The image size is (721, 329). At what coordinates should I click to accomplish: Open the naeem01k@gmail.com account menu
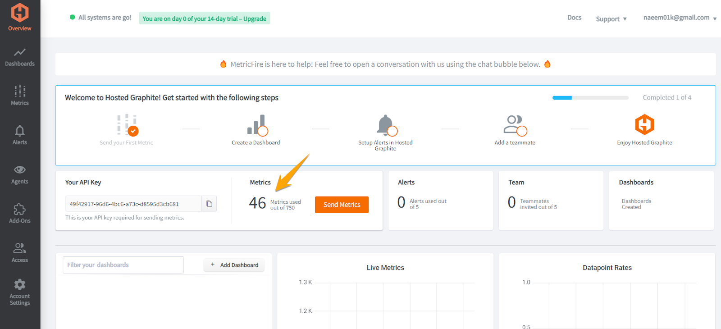pyautogui.click(x=680, y=18)
